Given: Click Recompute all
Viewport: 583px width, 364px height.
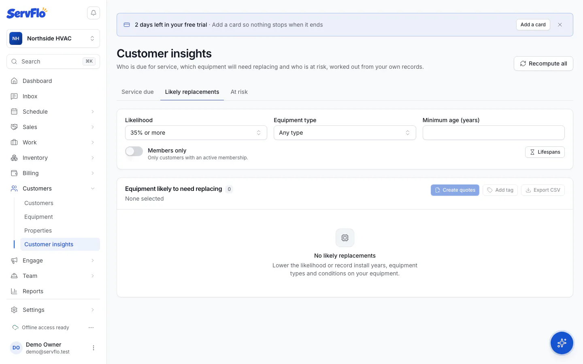Looking at the screenshot, I should pos(543,63).
